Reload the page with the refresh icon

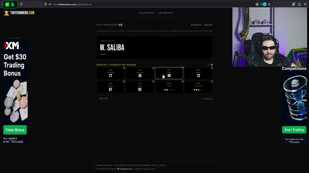[x=21, y=4]
